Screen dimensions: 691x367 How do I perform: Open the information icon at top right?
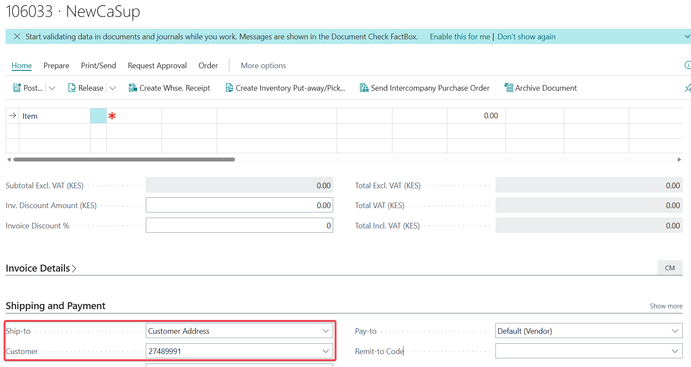688,65
